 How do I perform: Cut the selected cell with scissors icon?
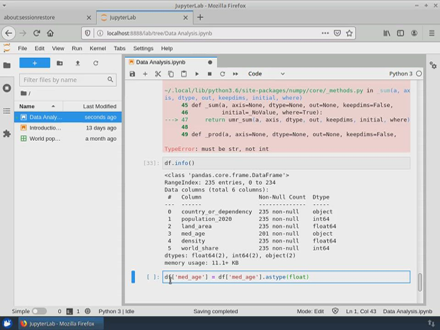pos(158,74)
